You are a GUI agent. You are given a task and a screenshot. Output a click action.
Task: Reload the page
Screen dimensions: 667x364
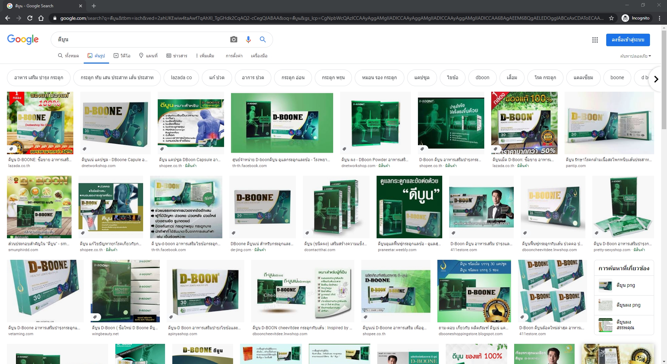pos(30,18)
